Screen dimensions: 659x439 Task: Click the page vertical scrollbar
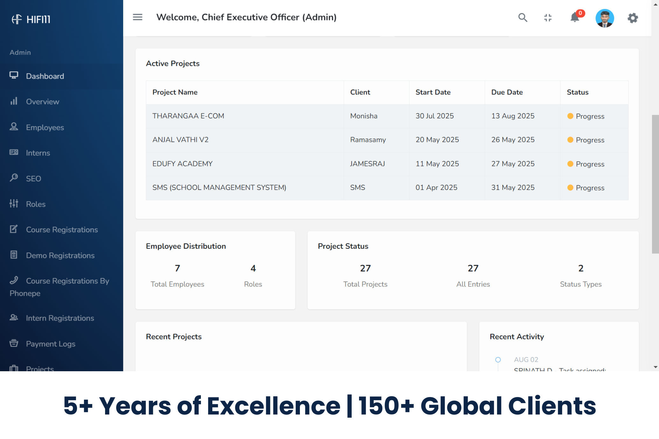tap(655, 184)
